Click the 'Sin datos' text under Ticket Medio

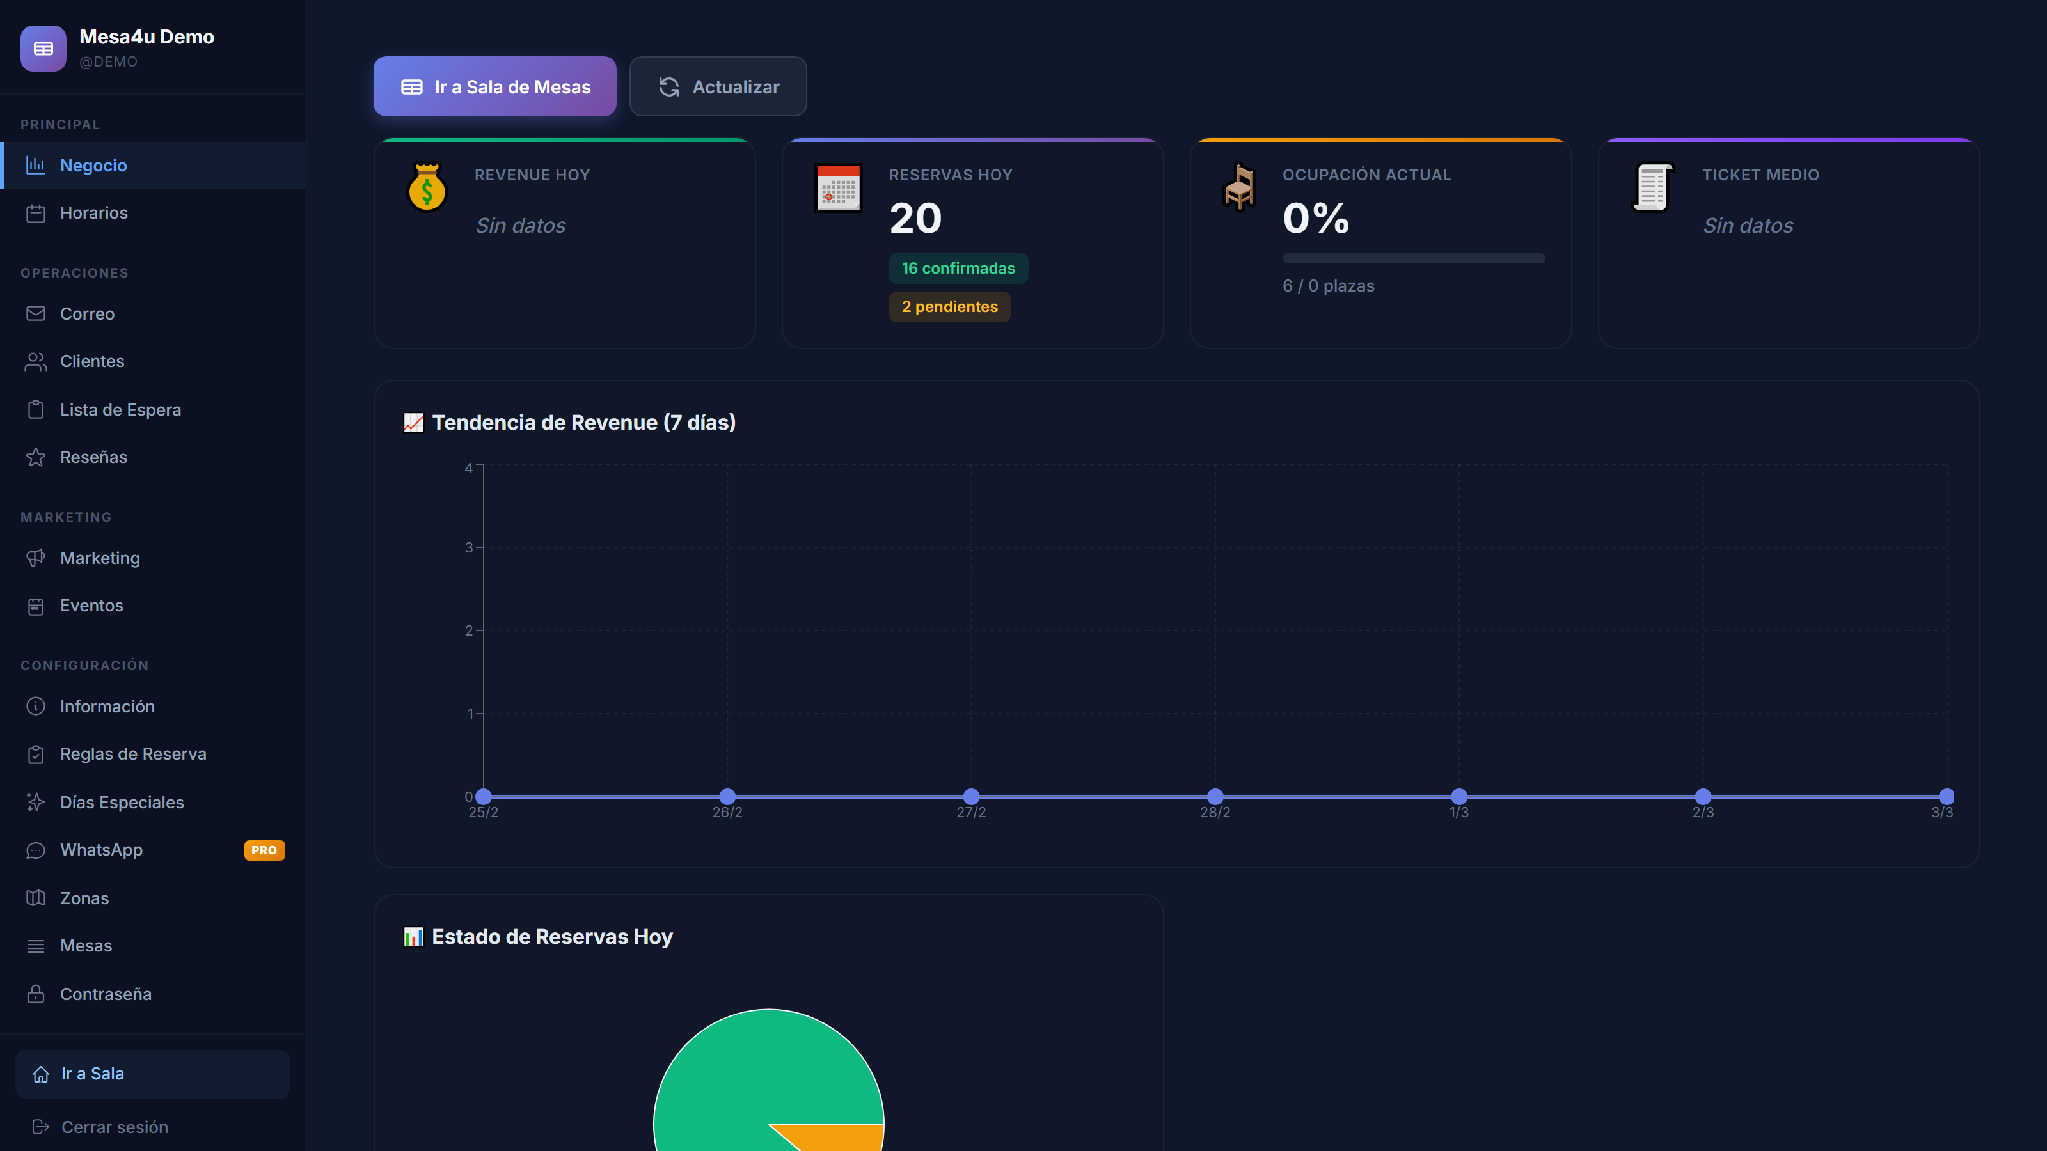pos(1748,226)
